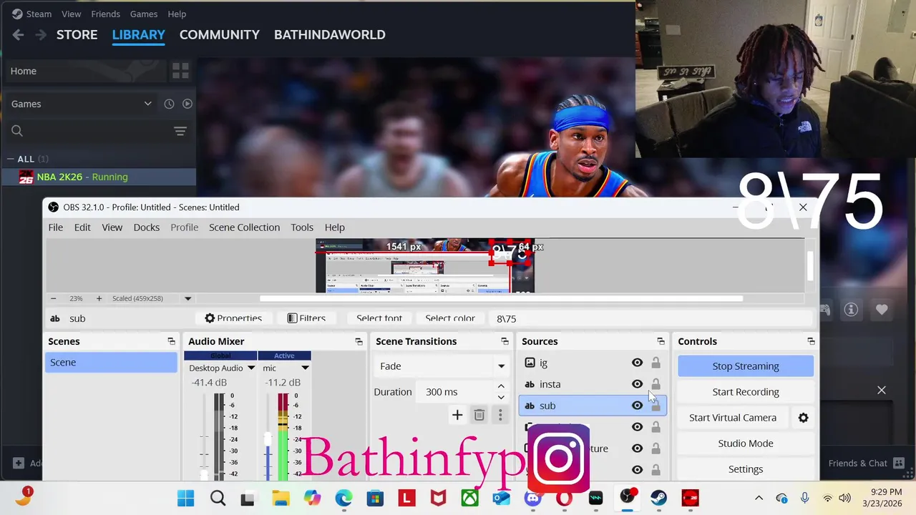The height and width of the screenshot is (515, 916).
Task: Undock the Scene Transitions panel
Action: pos(505,341)
